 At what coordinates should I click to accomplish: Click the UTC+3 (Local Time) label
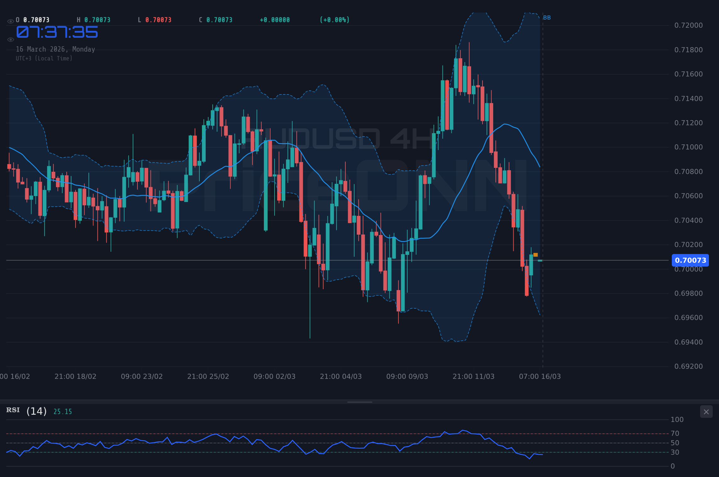[x=44, y=58]
